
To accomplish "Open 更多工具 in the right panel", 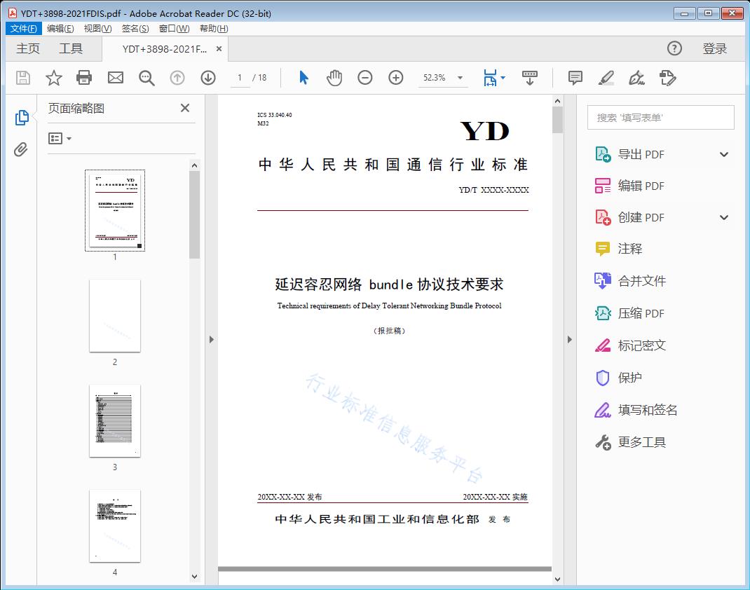I will click(x=642, y=442).
